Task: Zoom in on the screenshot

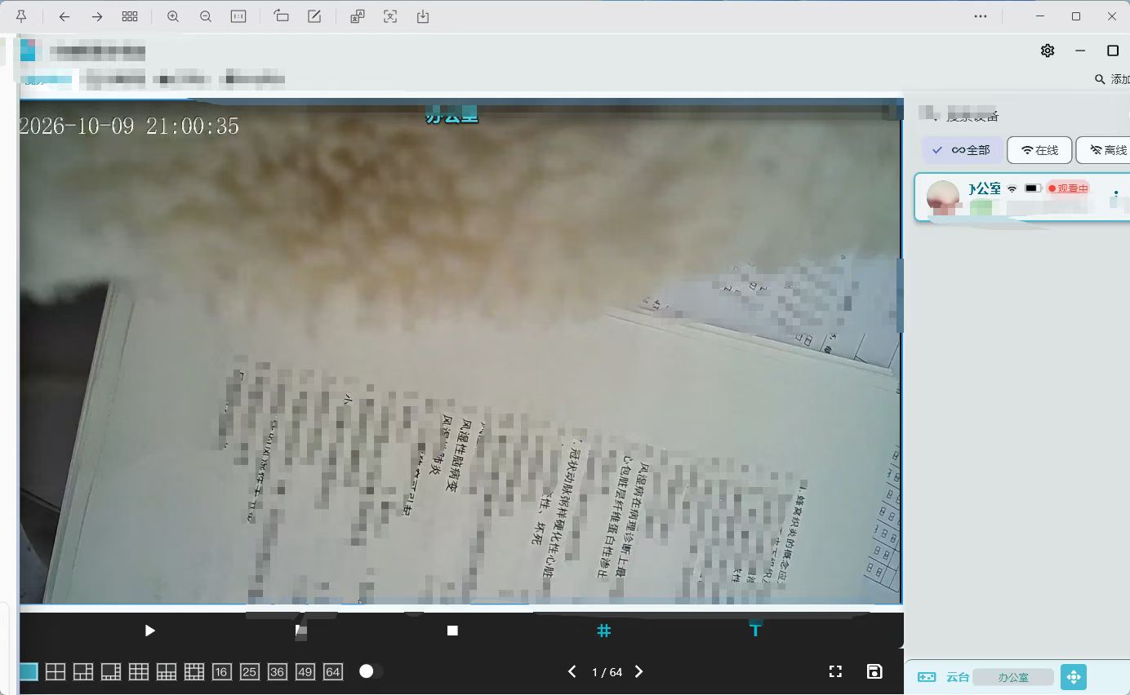Action: [x=173, y=16]
